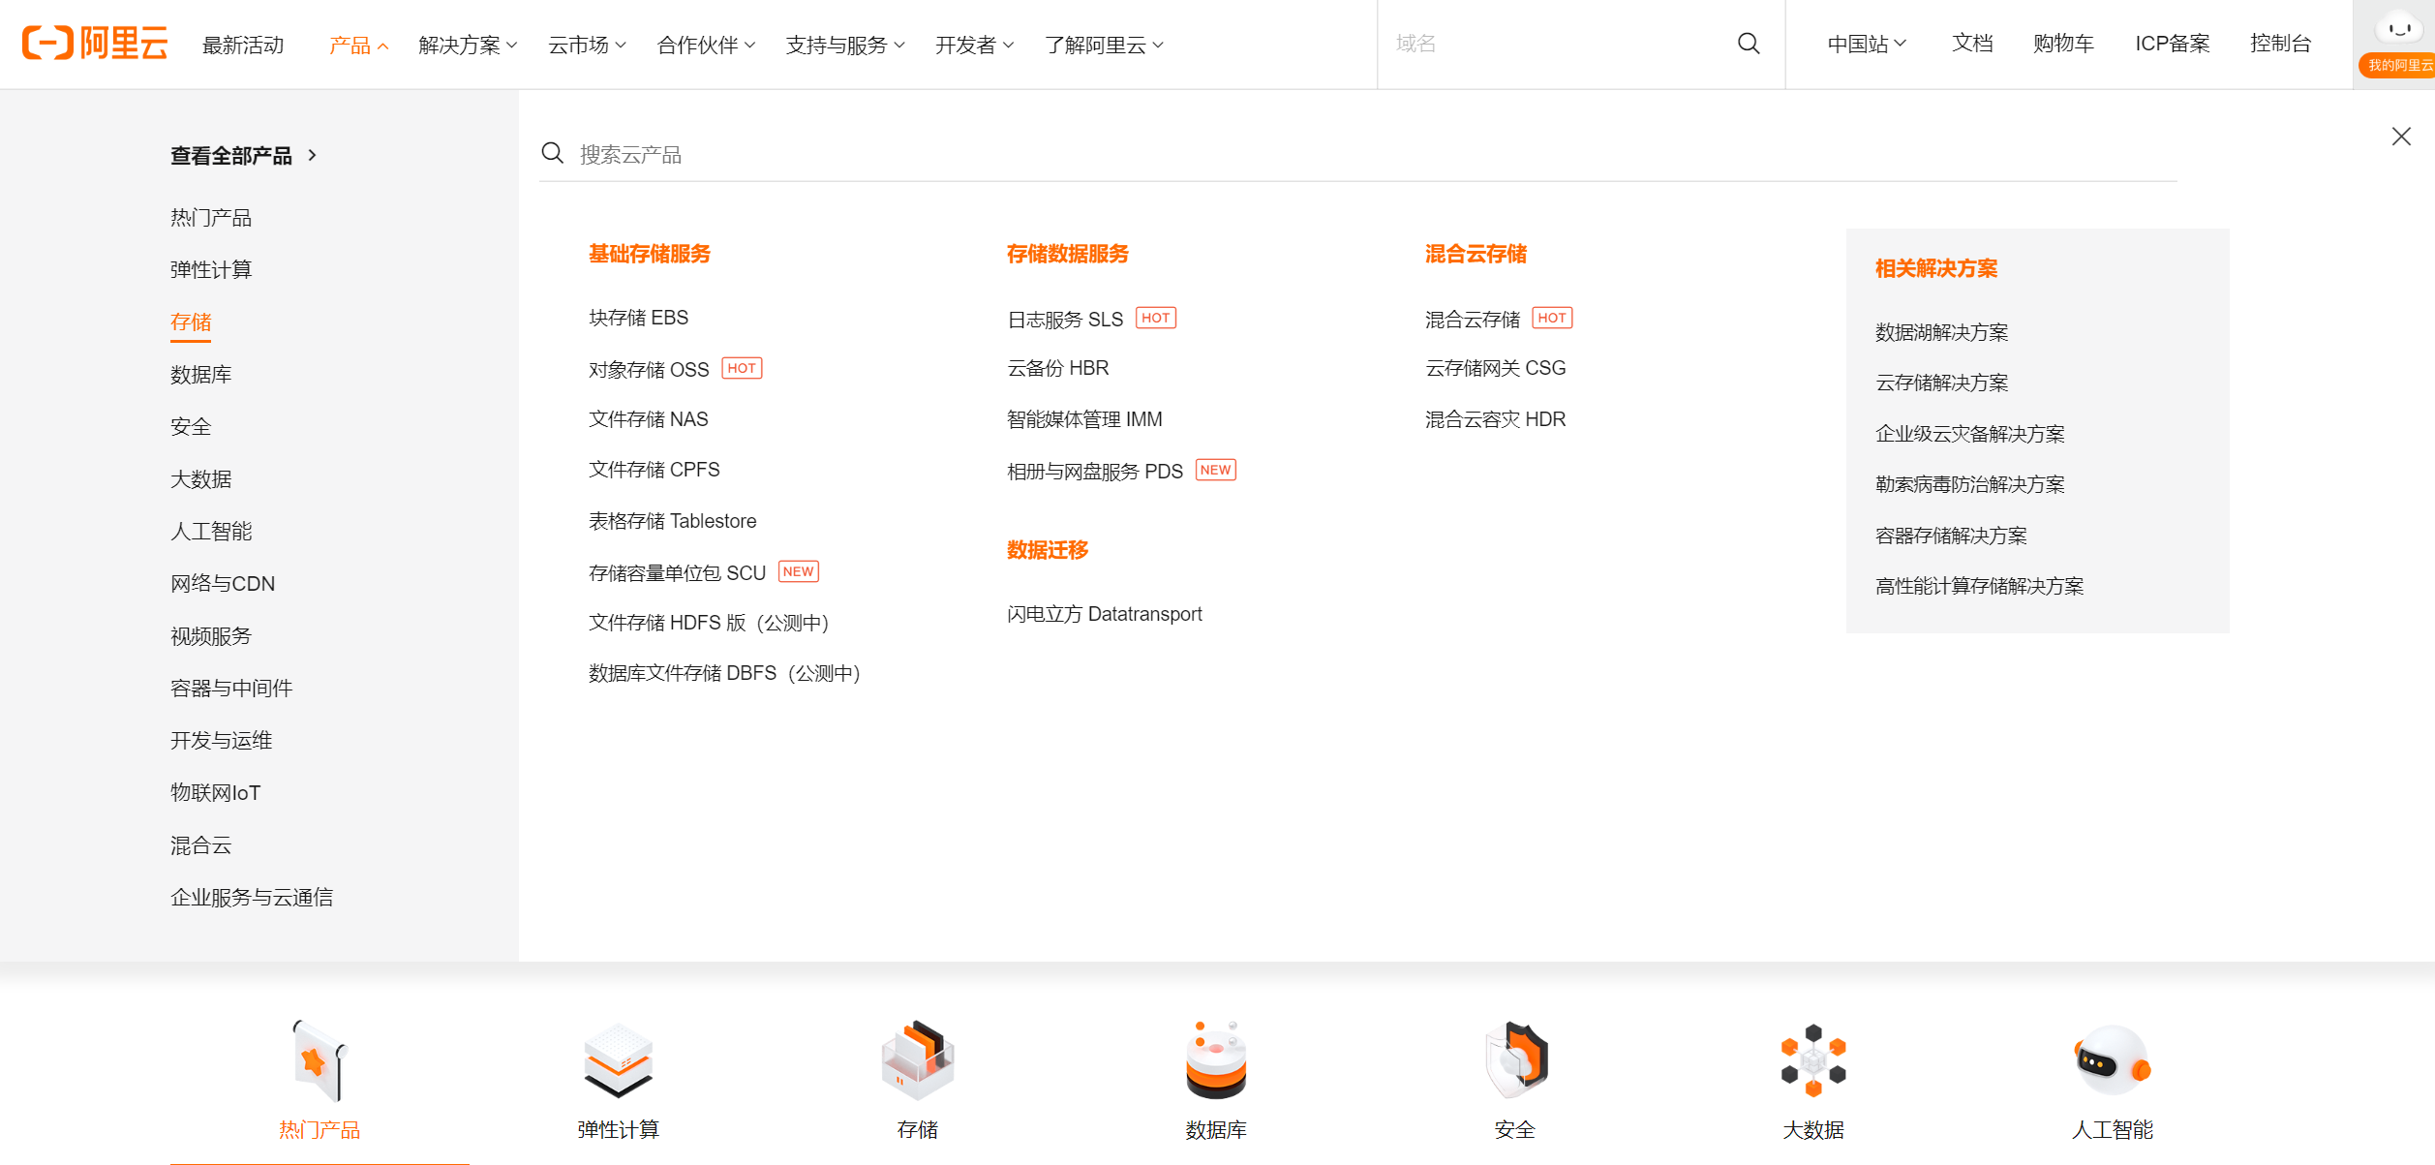Open 混合云容灾 HDR product
Screen dimensions: 2435x1165
click(1496, 419)
